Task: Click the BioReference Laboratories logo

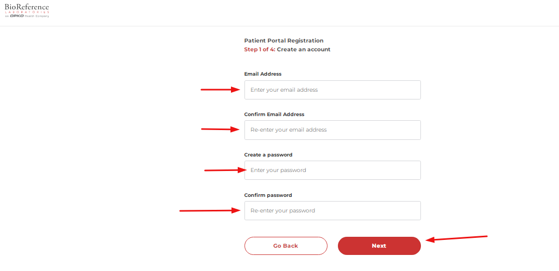Action: click(27, 10)
